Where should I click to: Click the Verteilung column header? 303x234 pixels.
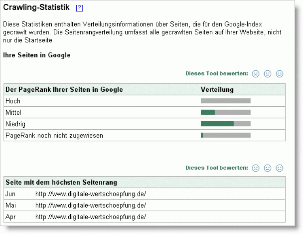(217, 89)
